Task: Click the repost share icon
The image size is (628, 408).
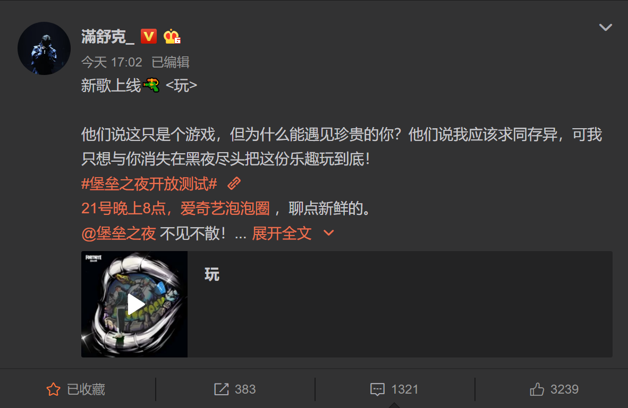Action: (221, 389)
